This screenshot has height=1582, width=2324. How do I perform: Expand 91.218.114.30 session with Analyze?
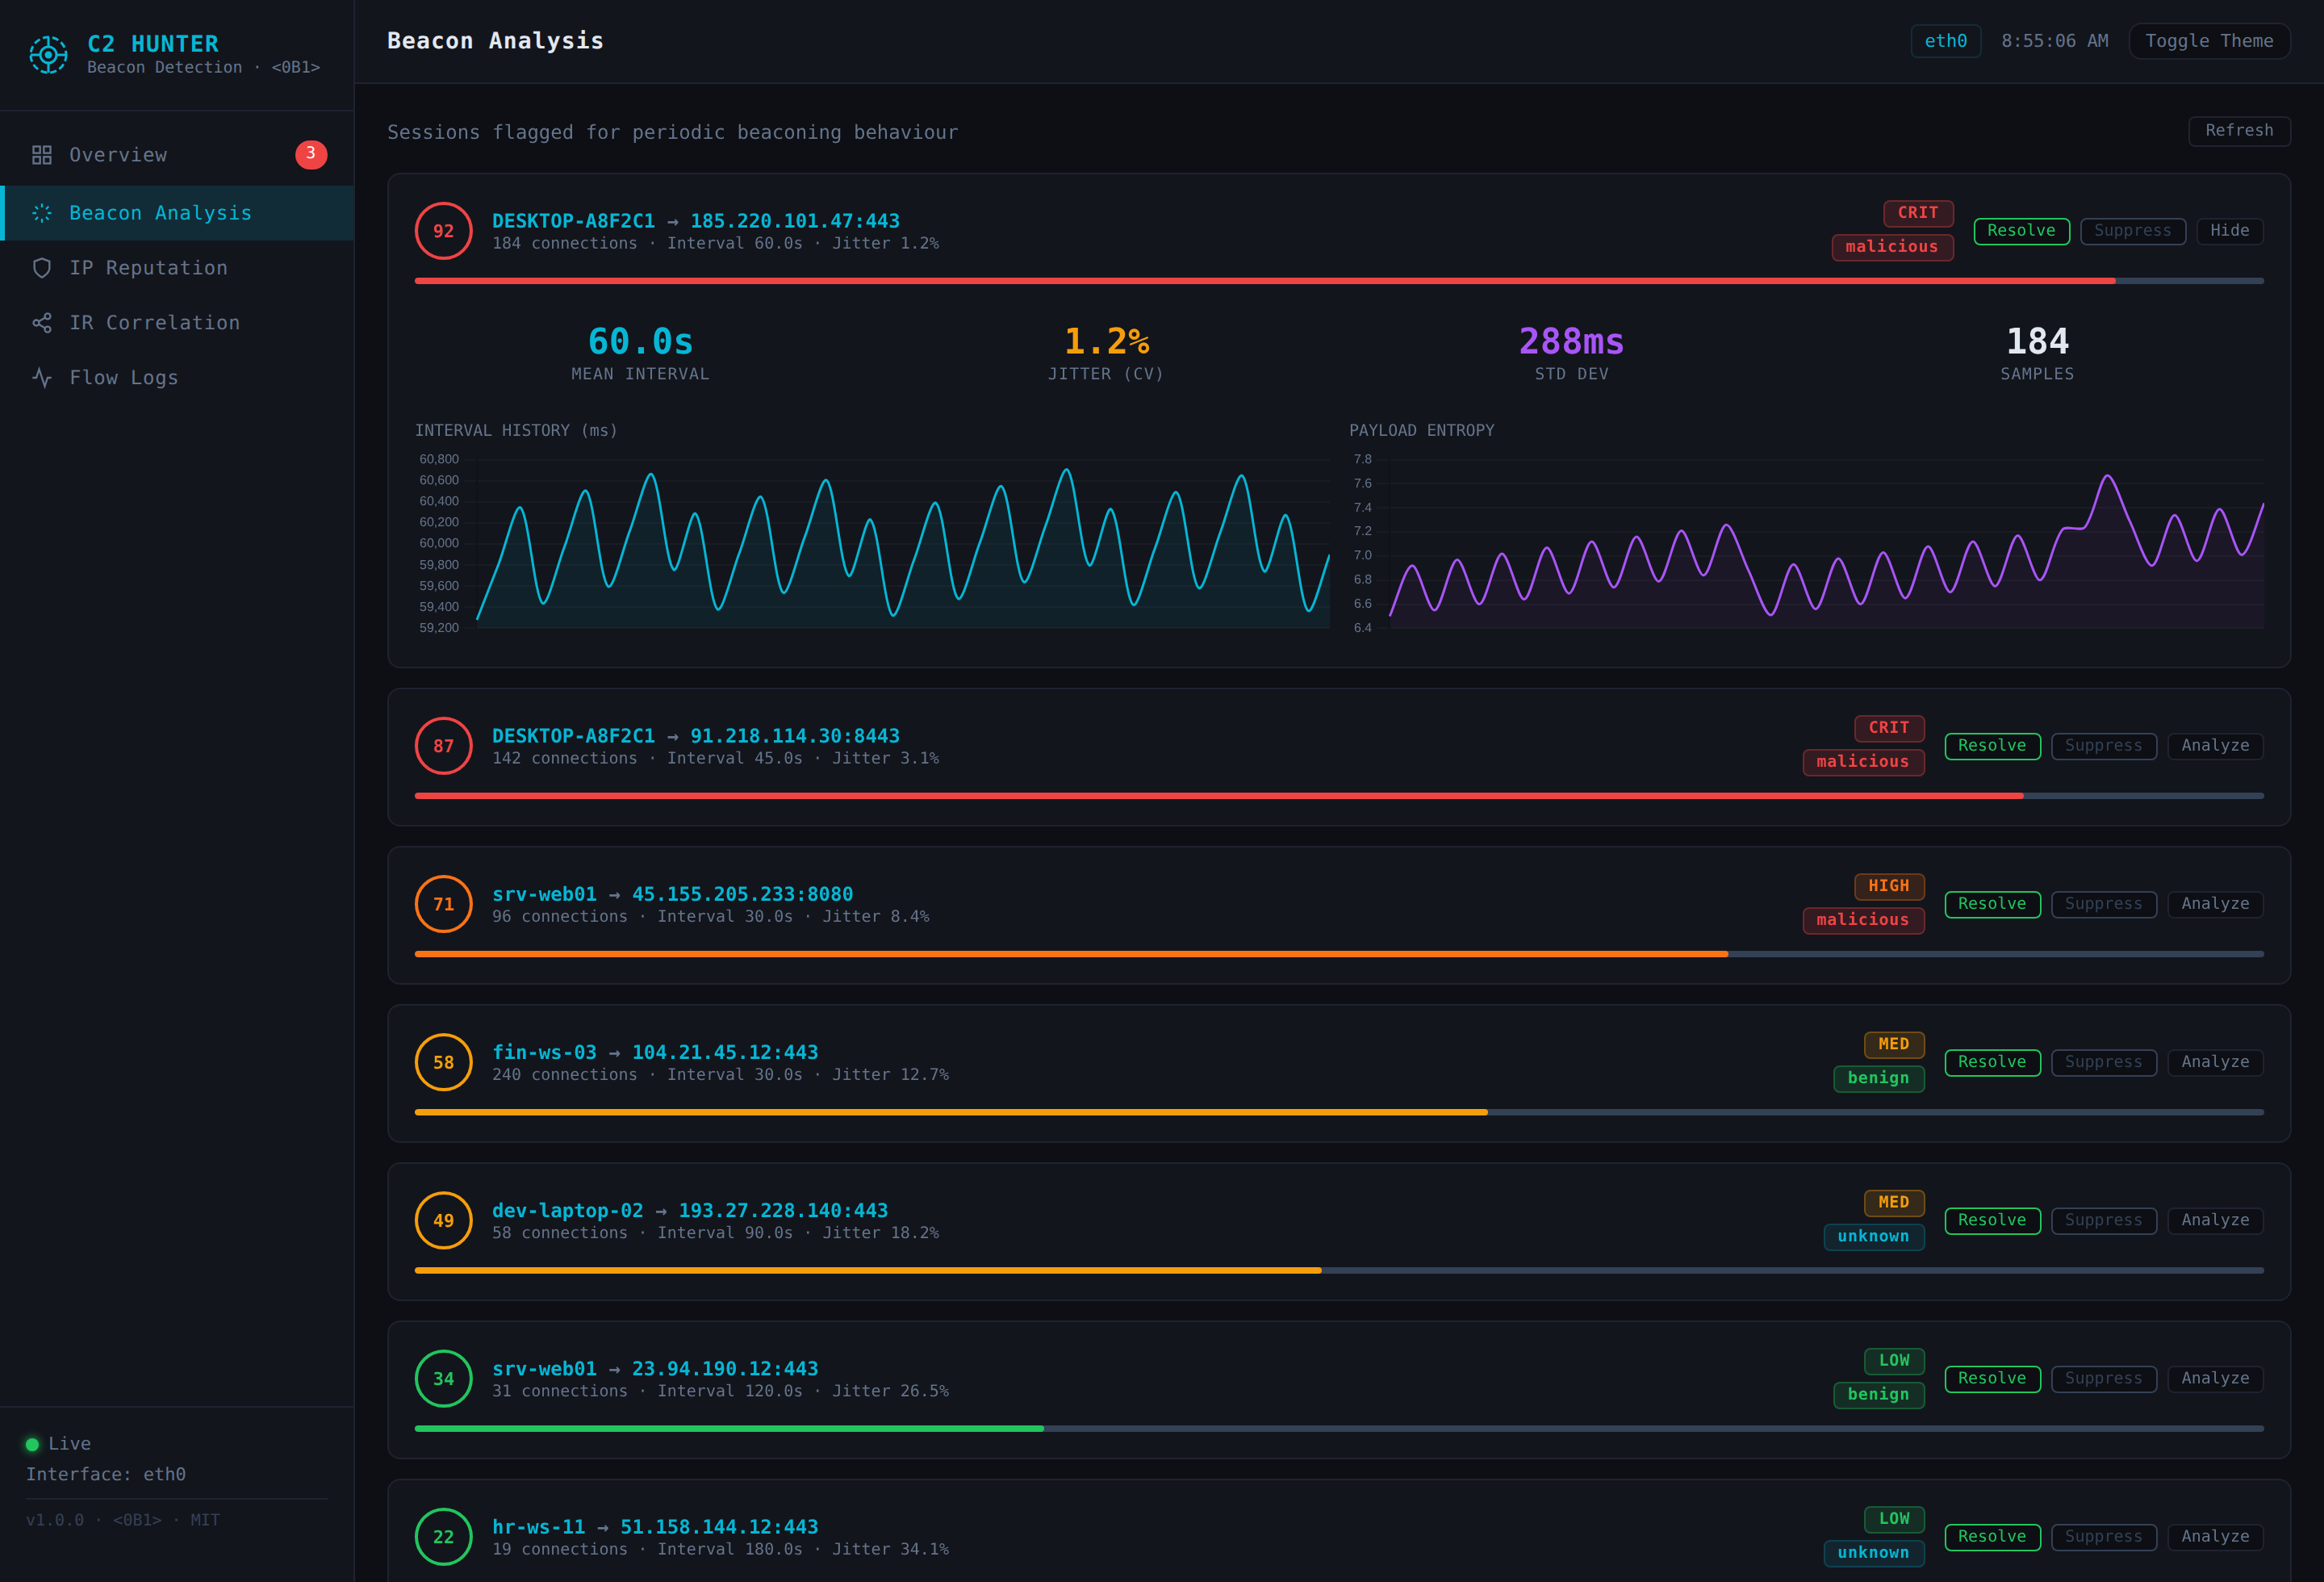click(2215, 746)
